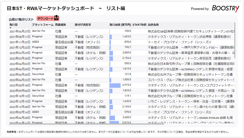244x138 pixels.
Task: Click the amount value 870.0
Action: point(128,42)
